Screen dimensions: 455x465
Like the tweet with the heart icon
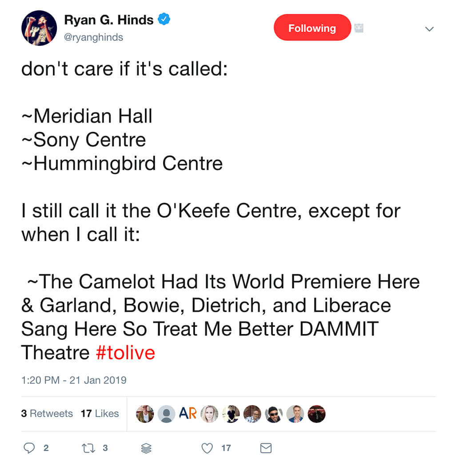click(207, 448)
